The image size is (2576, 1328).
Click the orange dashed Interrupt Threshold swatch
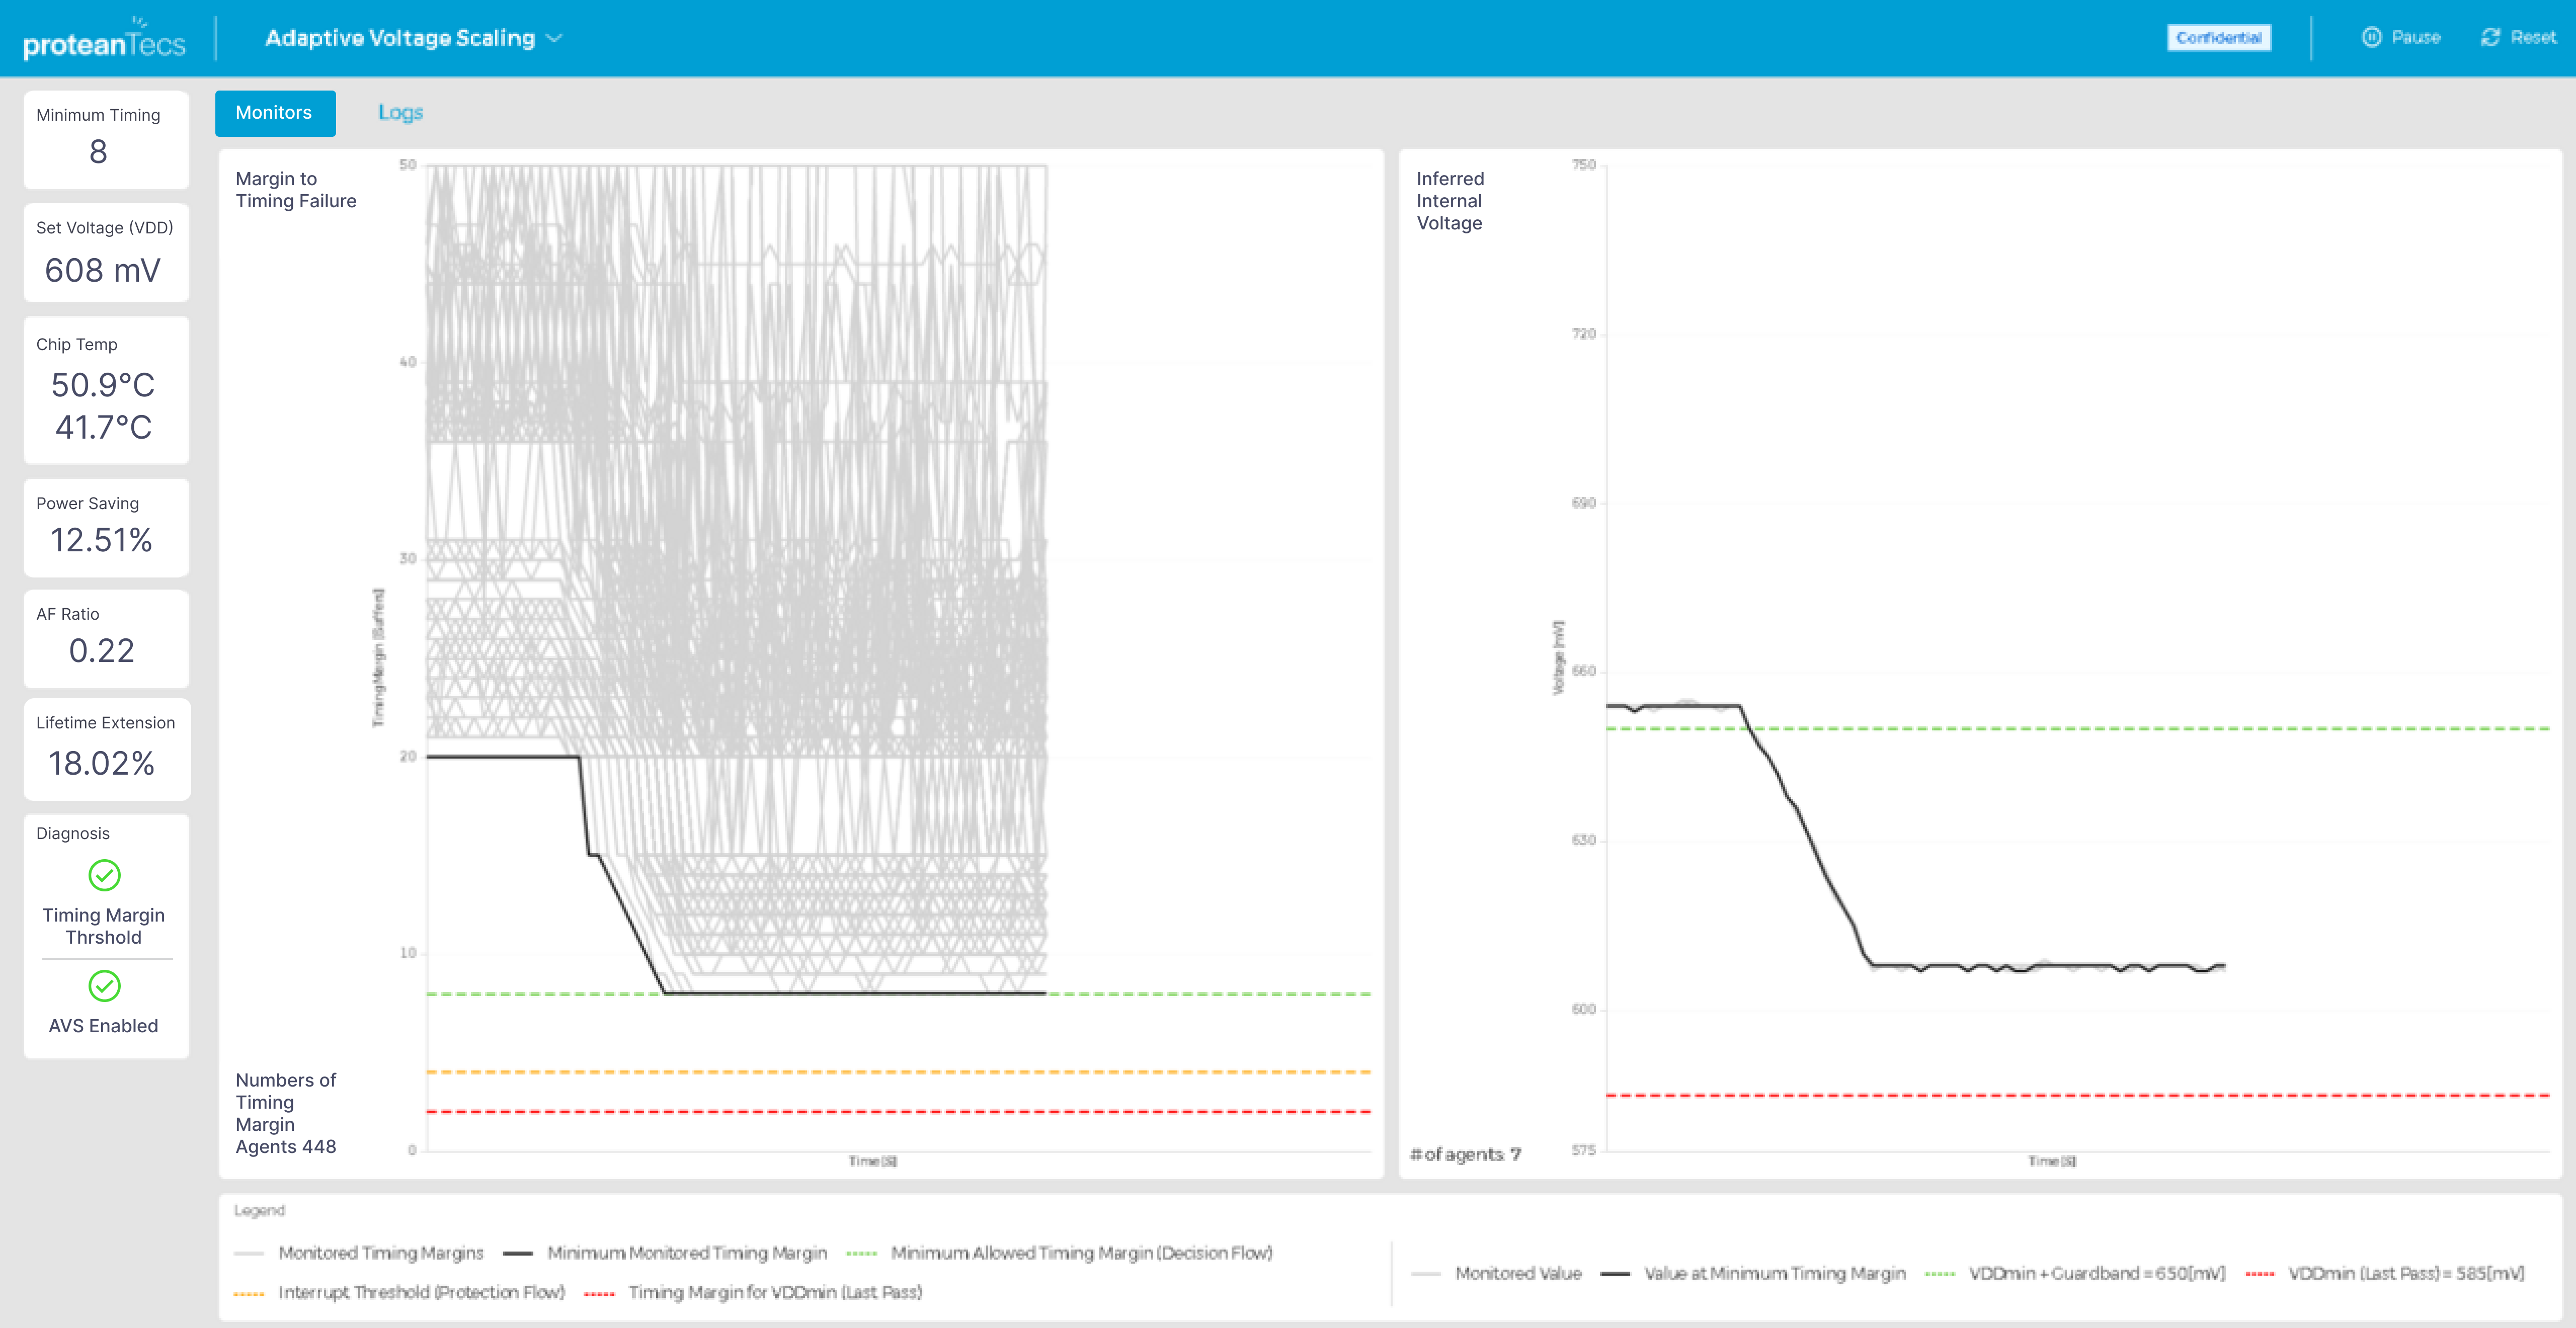tap(248, 1293)
